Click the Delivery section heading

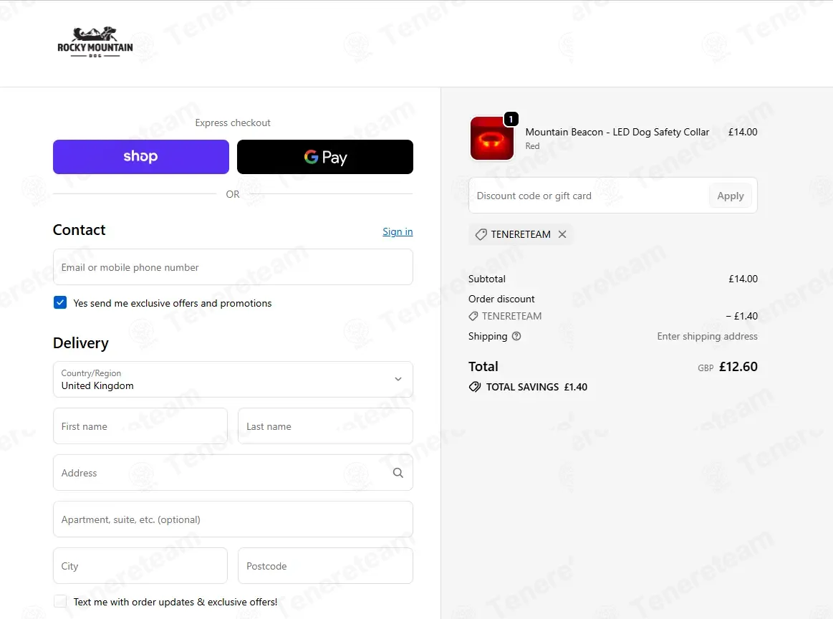[81, 343]
